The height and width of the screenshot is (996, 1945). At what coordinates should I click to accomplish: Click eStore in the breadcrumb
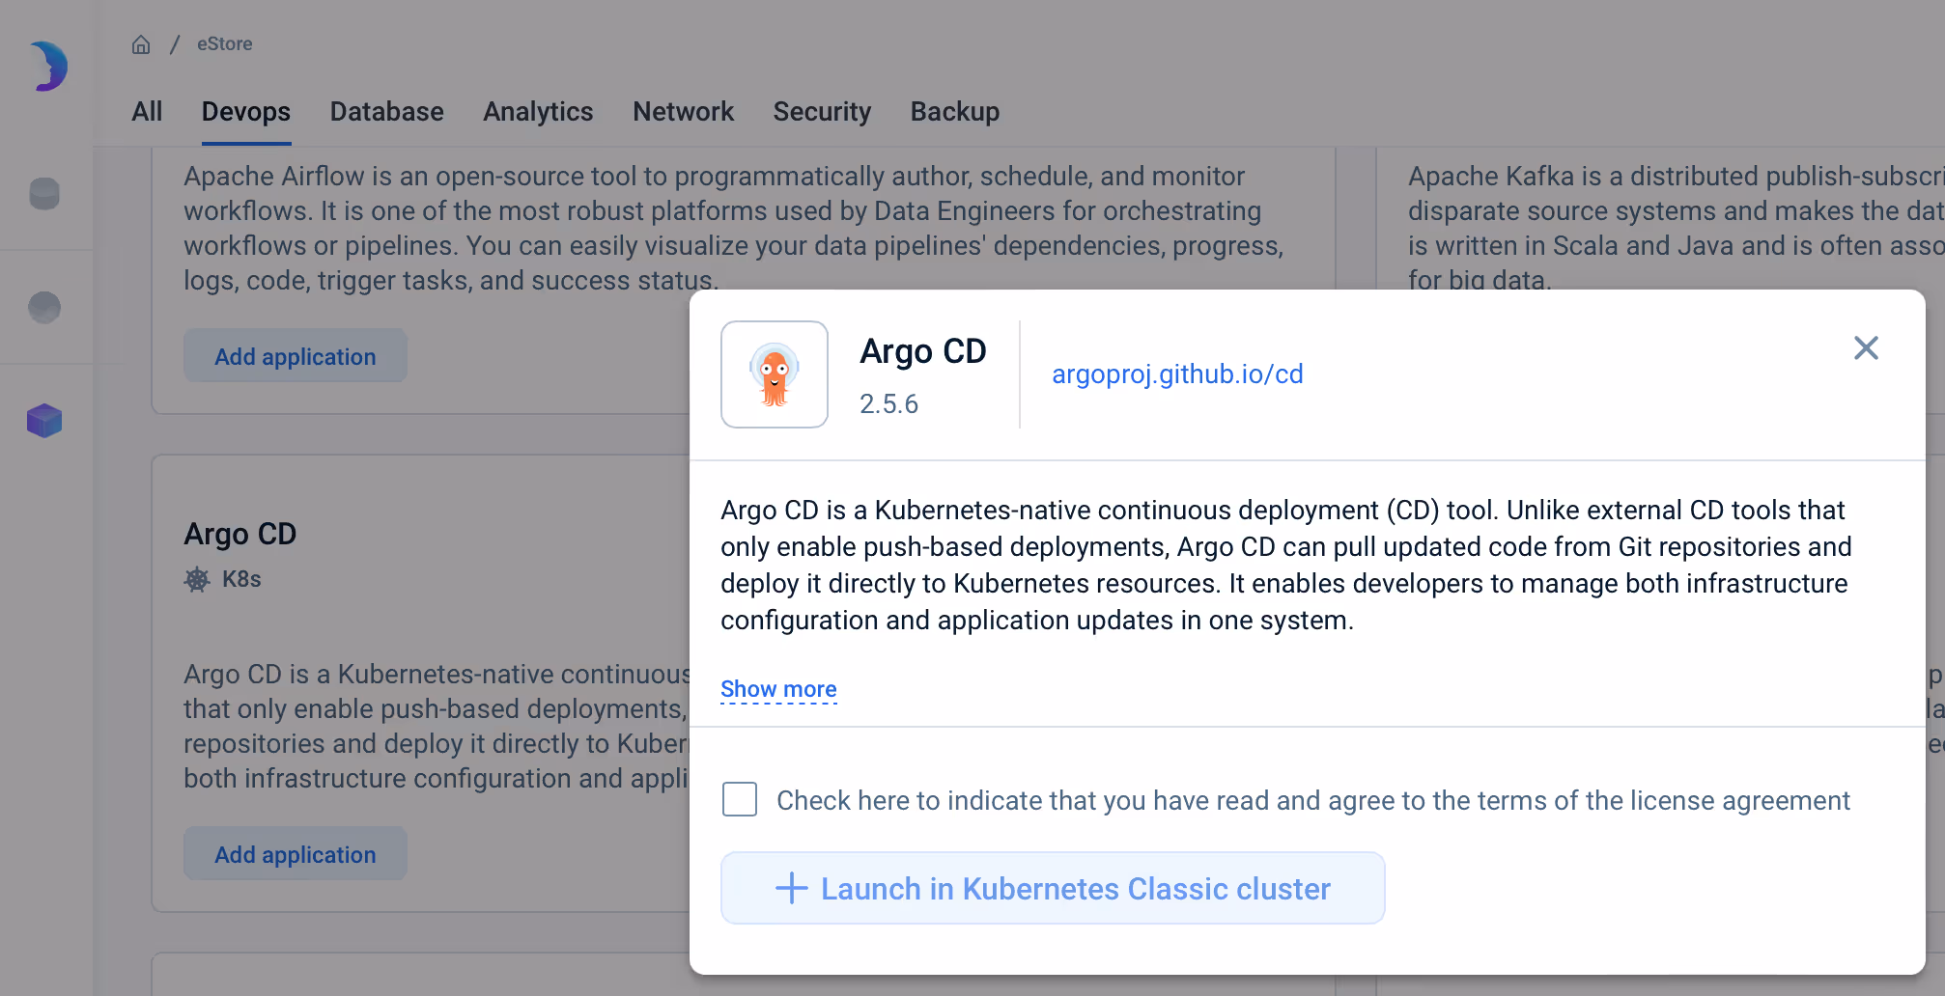pos(225,44)
